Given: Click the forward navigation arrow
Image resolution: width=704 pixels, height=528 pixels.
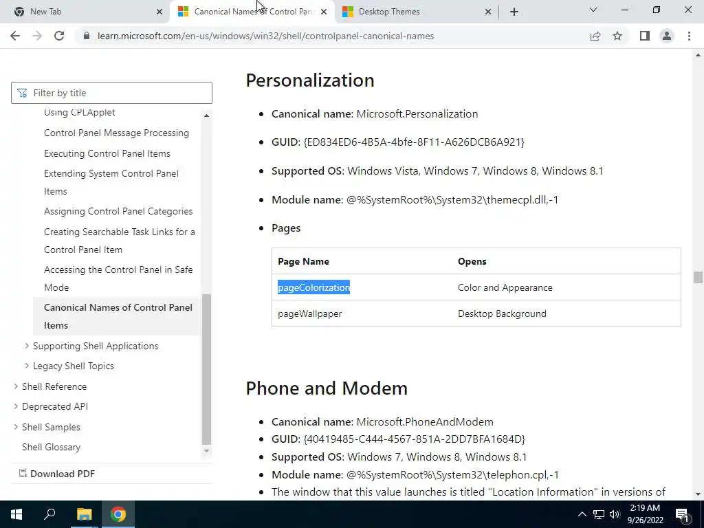Looking at the screenshot, I should 37,36.
